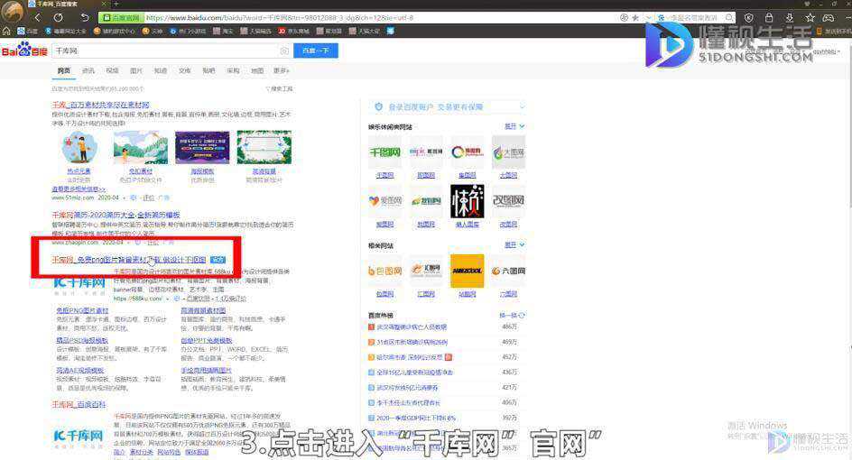The height and width of the screenshot is (460, 852).
Task: Open the address bar dropdown chevron
Action: pos(648,18)
